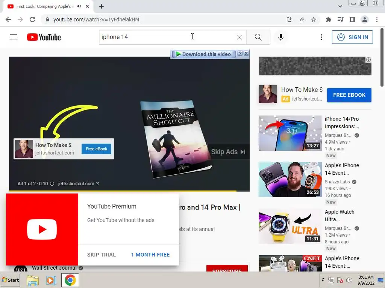Open Action Center flag tray icon
The width and height of the screenshot is (385, 288).
pos(340,280)
